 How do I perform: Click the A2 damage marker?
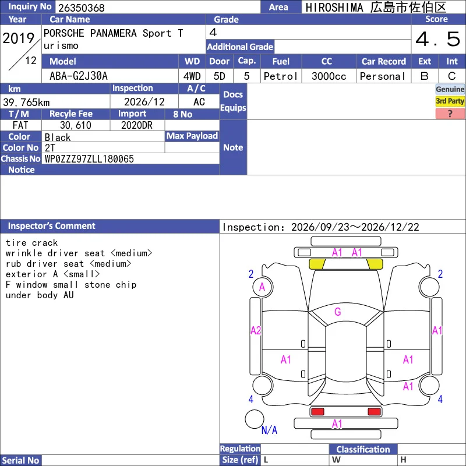[x=255, y=330]
